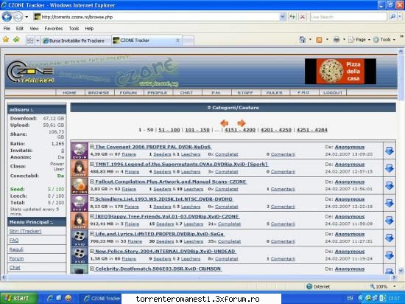Open the Tools toolbar dropdown
This screenshot has width=405, height=304.
pyautogui.click(x=384, y=40)
